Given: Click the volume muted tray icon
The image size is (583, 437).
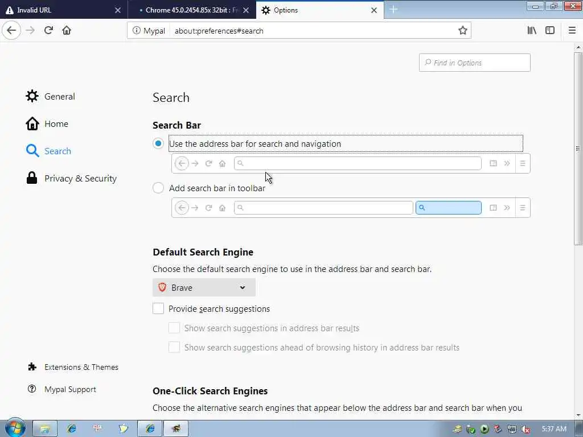Looking at the screenshot, I should coord(525,429).
